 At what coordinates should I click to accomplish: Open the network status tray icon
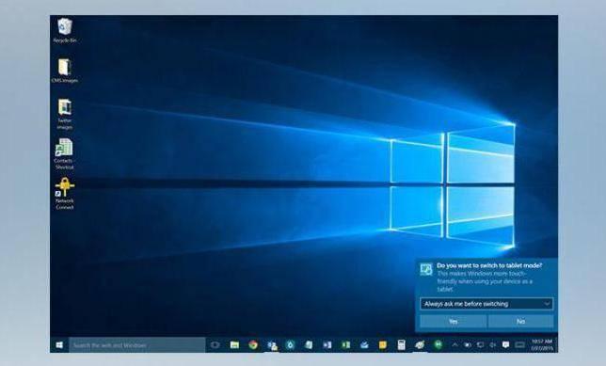coord(480,344)
